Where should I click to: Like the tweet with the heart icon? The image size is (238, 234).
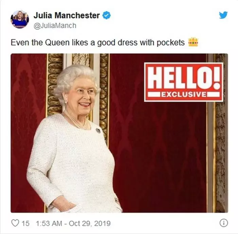15,223
